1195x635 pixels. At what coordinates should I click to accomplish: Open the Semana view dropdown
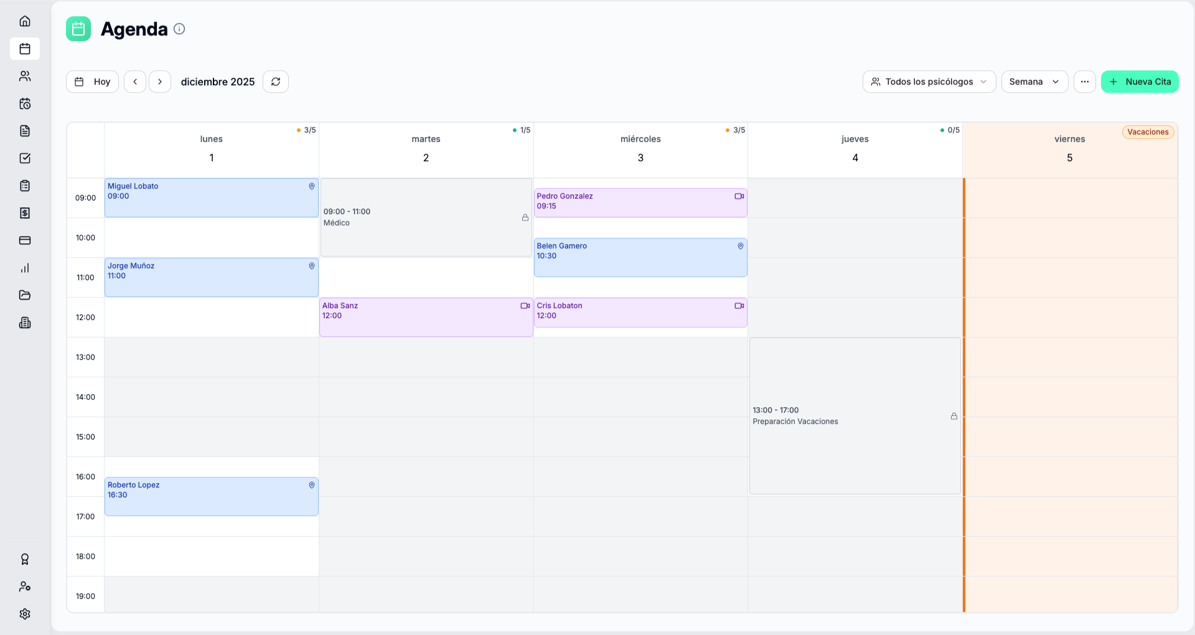coord(1034,82)
